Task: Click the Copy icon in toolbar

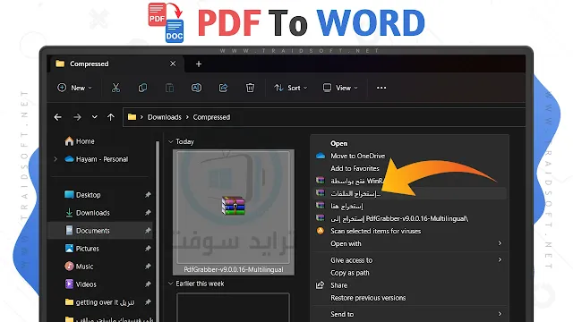Action: point(142,88)
